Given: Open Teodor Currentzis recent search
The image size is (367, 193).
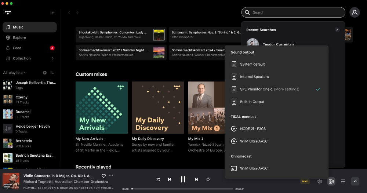Looking at the screenshot, I should pyautogui.click(x=278, y=44).
